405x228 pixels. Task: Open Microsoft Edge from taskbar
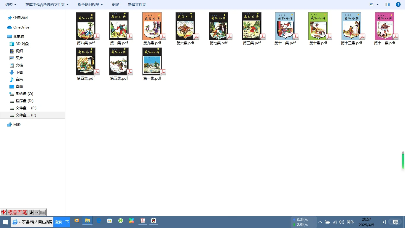pos(99,221)
